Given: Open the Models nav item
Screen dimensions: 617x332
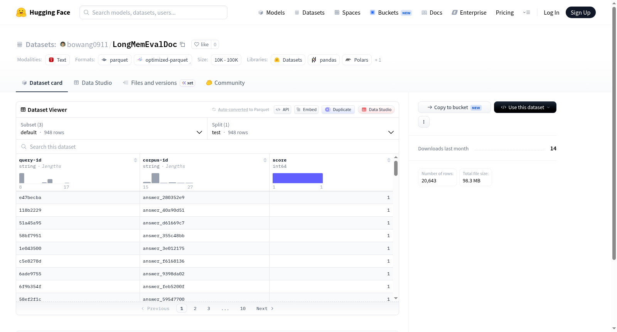Looking at the screenshot, I should tap(271, 12).
